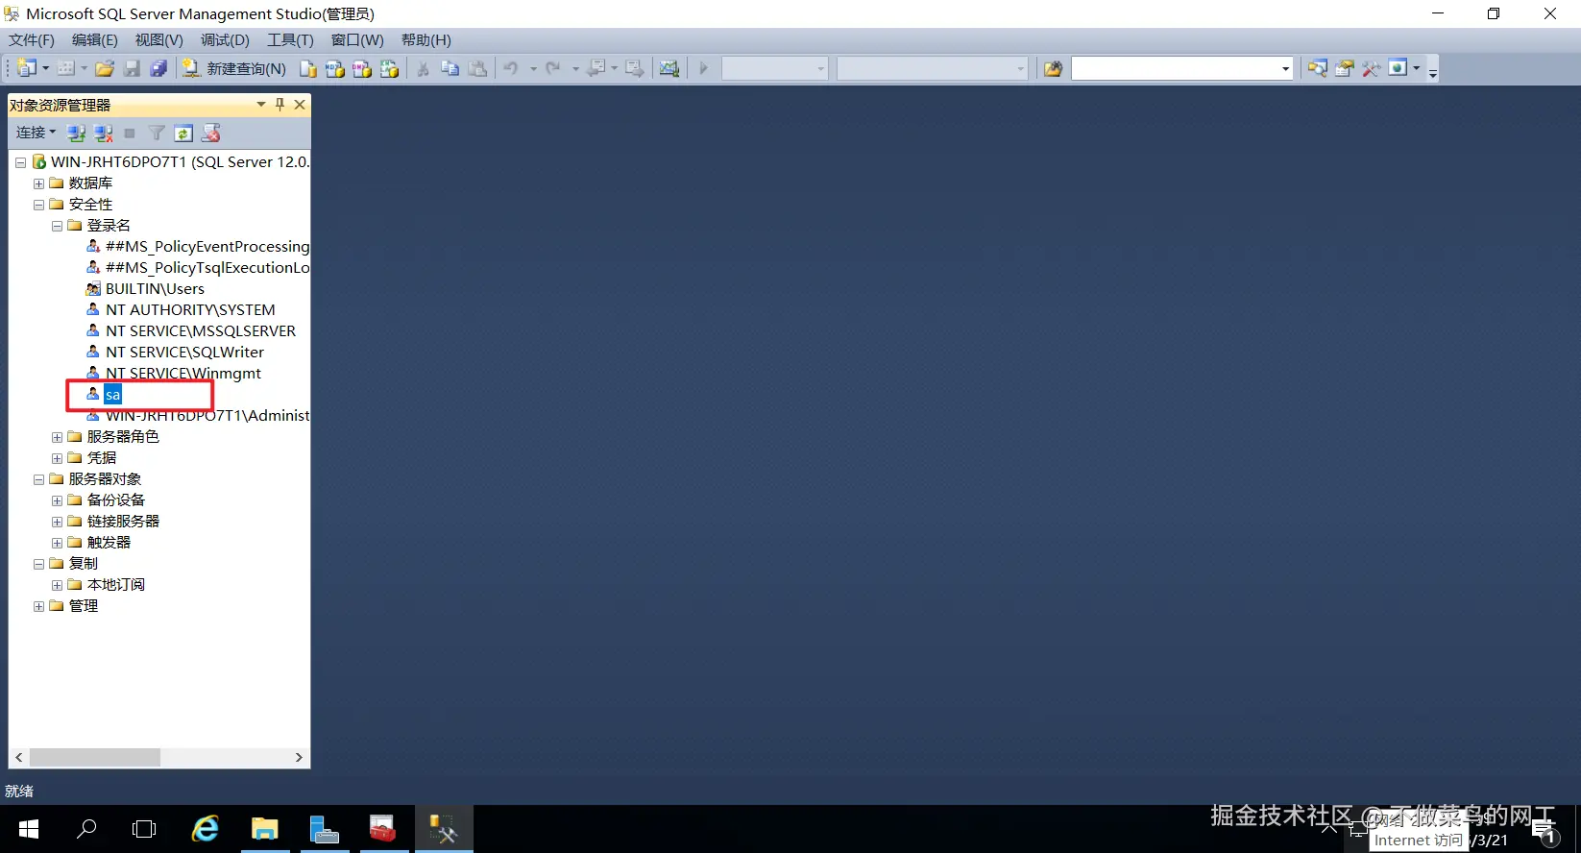Open the 文件(F) menu
Image resolution: width=1581 pixels, height=853 pixels.
coord(32,40)
